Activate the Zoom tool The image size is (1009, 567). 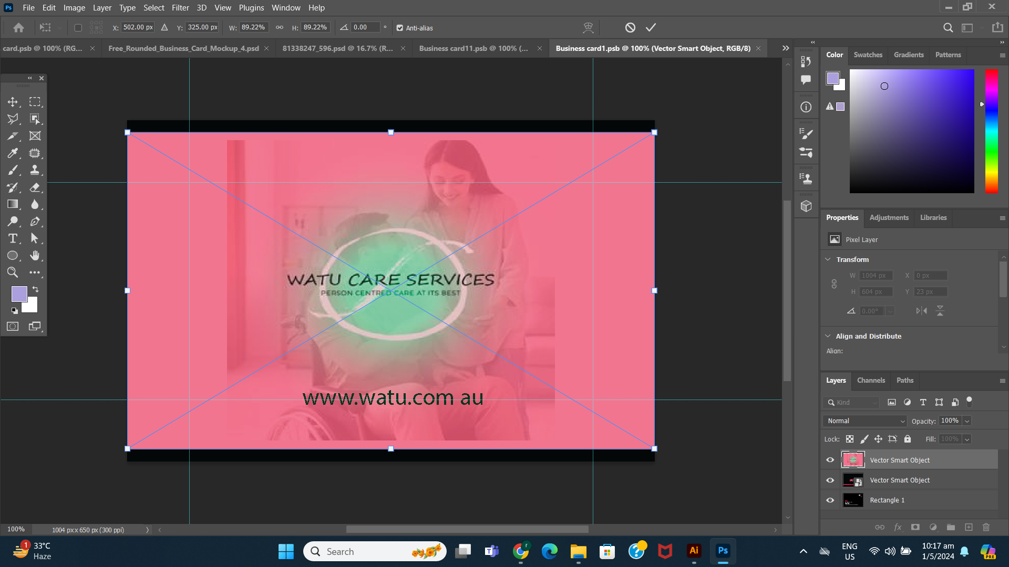13,272
